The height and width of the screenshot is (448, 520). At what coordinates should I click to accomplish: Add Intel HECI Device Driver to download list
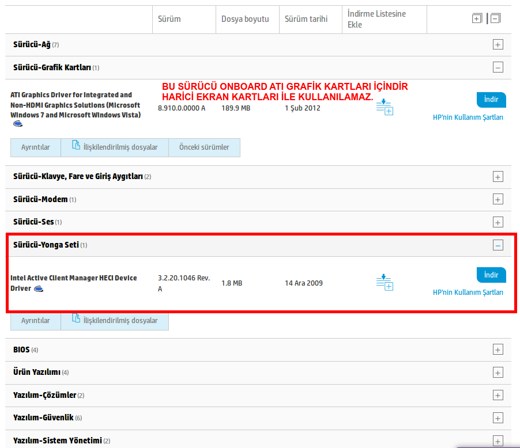click(385, 282)
